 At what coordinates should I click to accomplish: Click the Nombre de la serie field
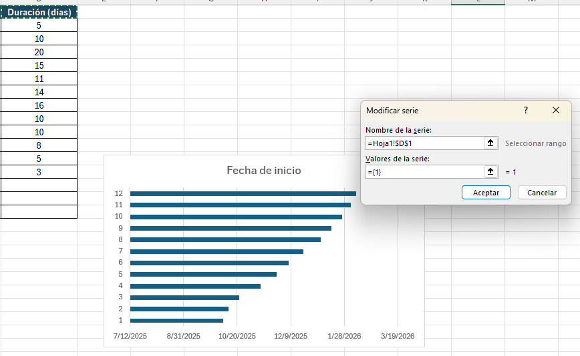point(424,143)
